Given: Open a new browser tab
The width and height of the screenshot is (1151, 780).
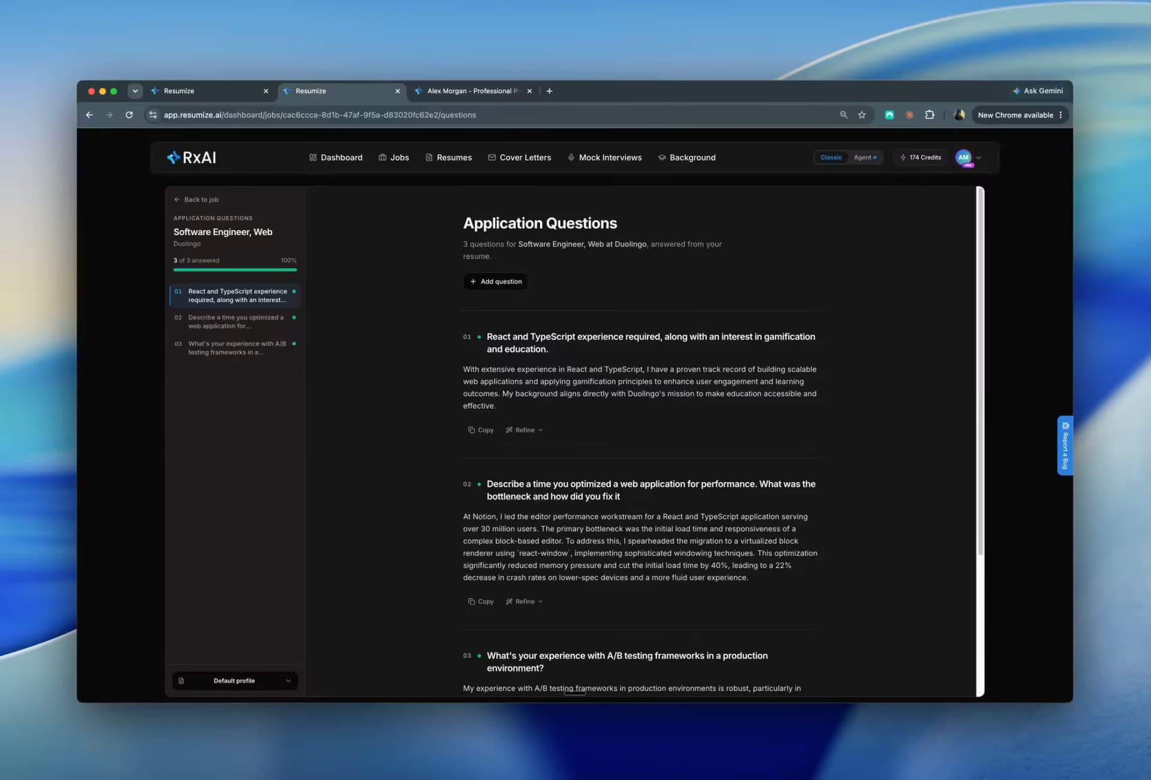Looking at the screenshot, I should point(549,91).
